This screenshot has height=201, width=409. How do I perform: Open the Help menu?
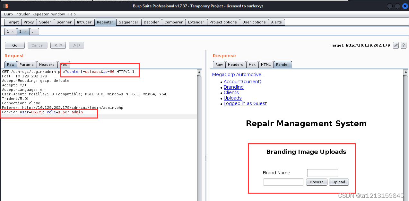pos(72,14)
